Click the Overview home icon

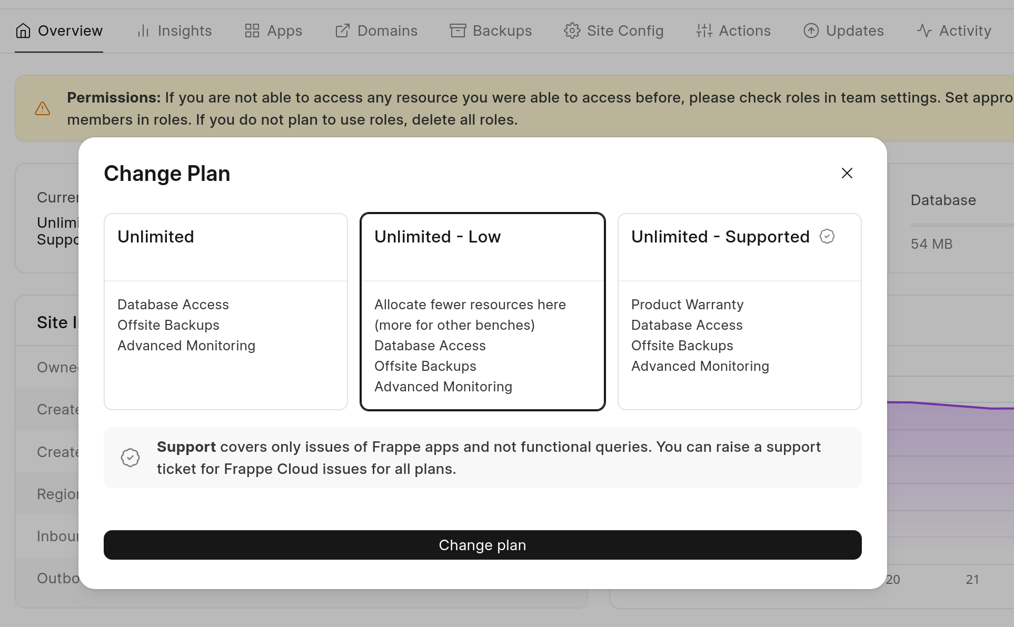pos(23,31)
